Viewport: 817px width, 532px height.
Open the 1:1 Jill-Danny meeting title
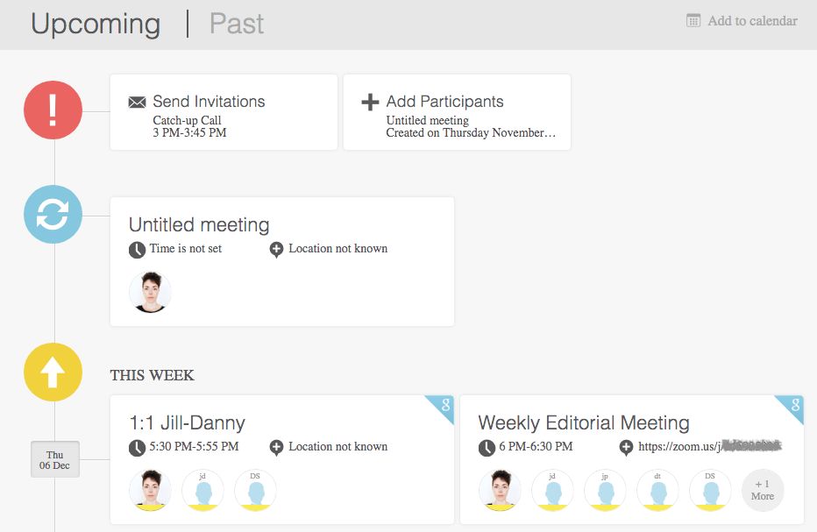187,422
